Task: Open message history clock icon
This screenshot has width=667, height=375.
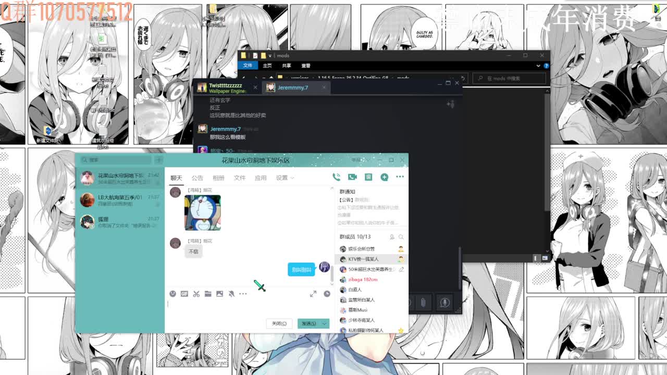Action: [x=327, y=294]
